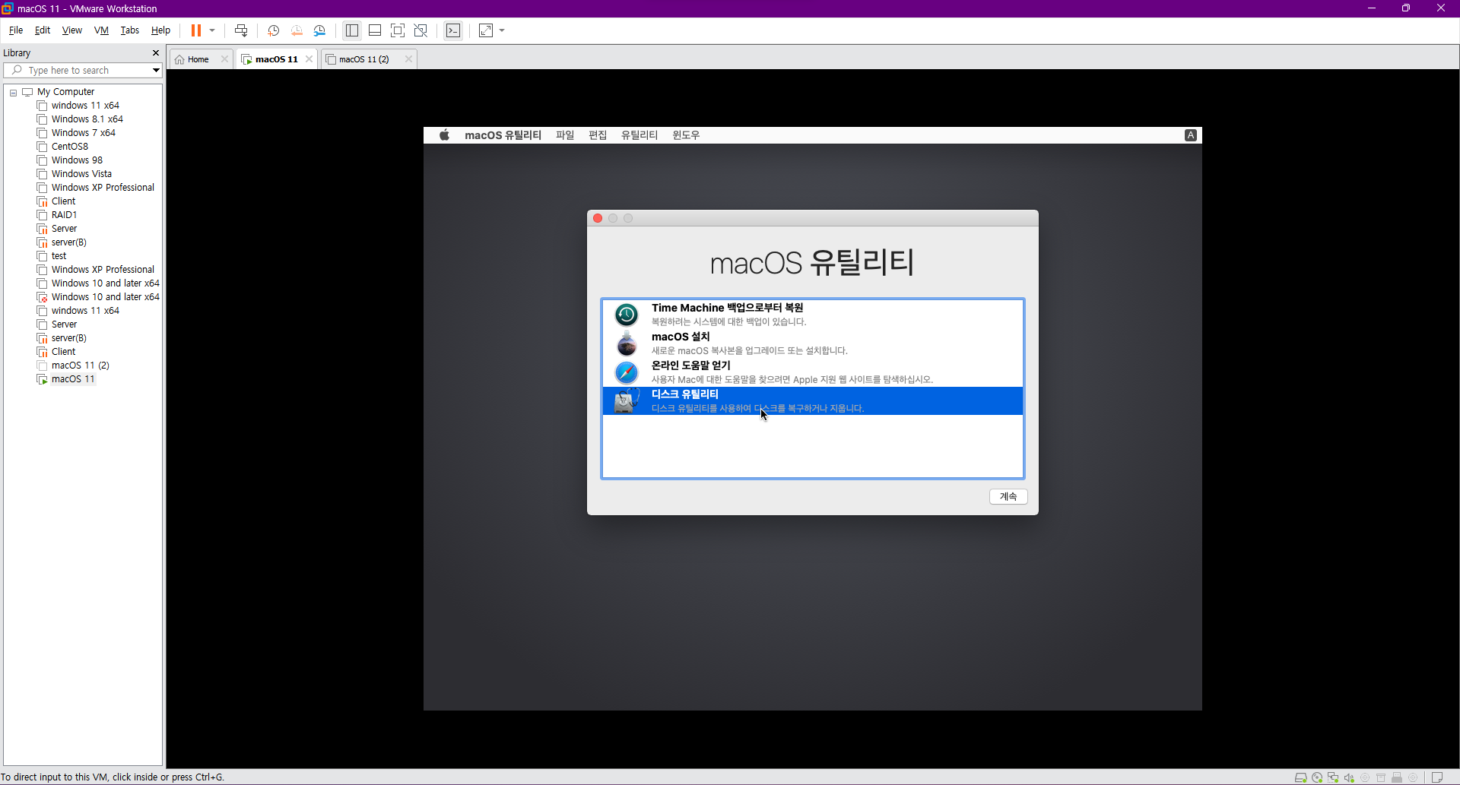This screenshot has height=785, width=1460.
Task: Open the File menu
Action: coord(16,30)
